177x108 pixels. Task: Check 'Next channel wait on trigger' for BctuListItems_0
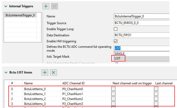(x=114, y=89)
